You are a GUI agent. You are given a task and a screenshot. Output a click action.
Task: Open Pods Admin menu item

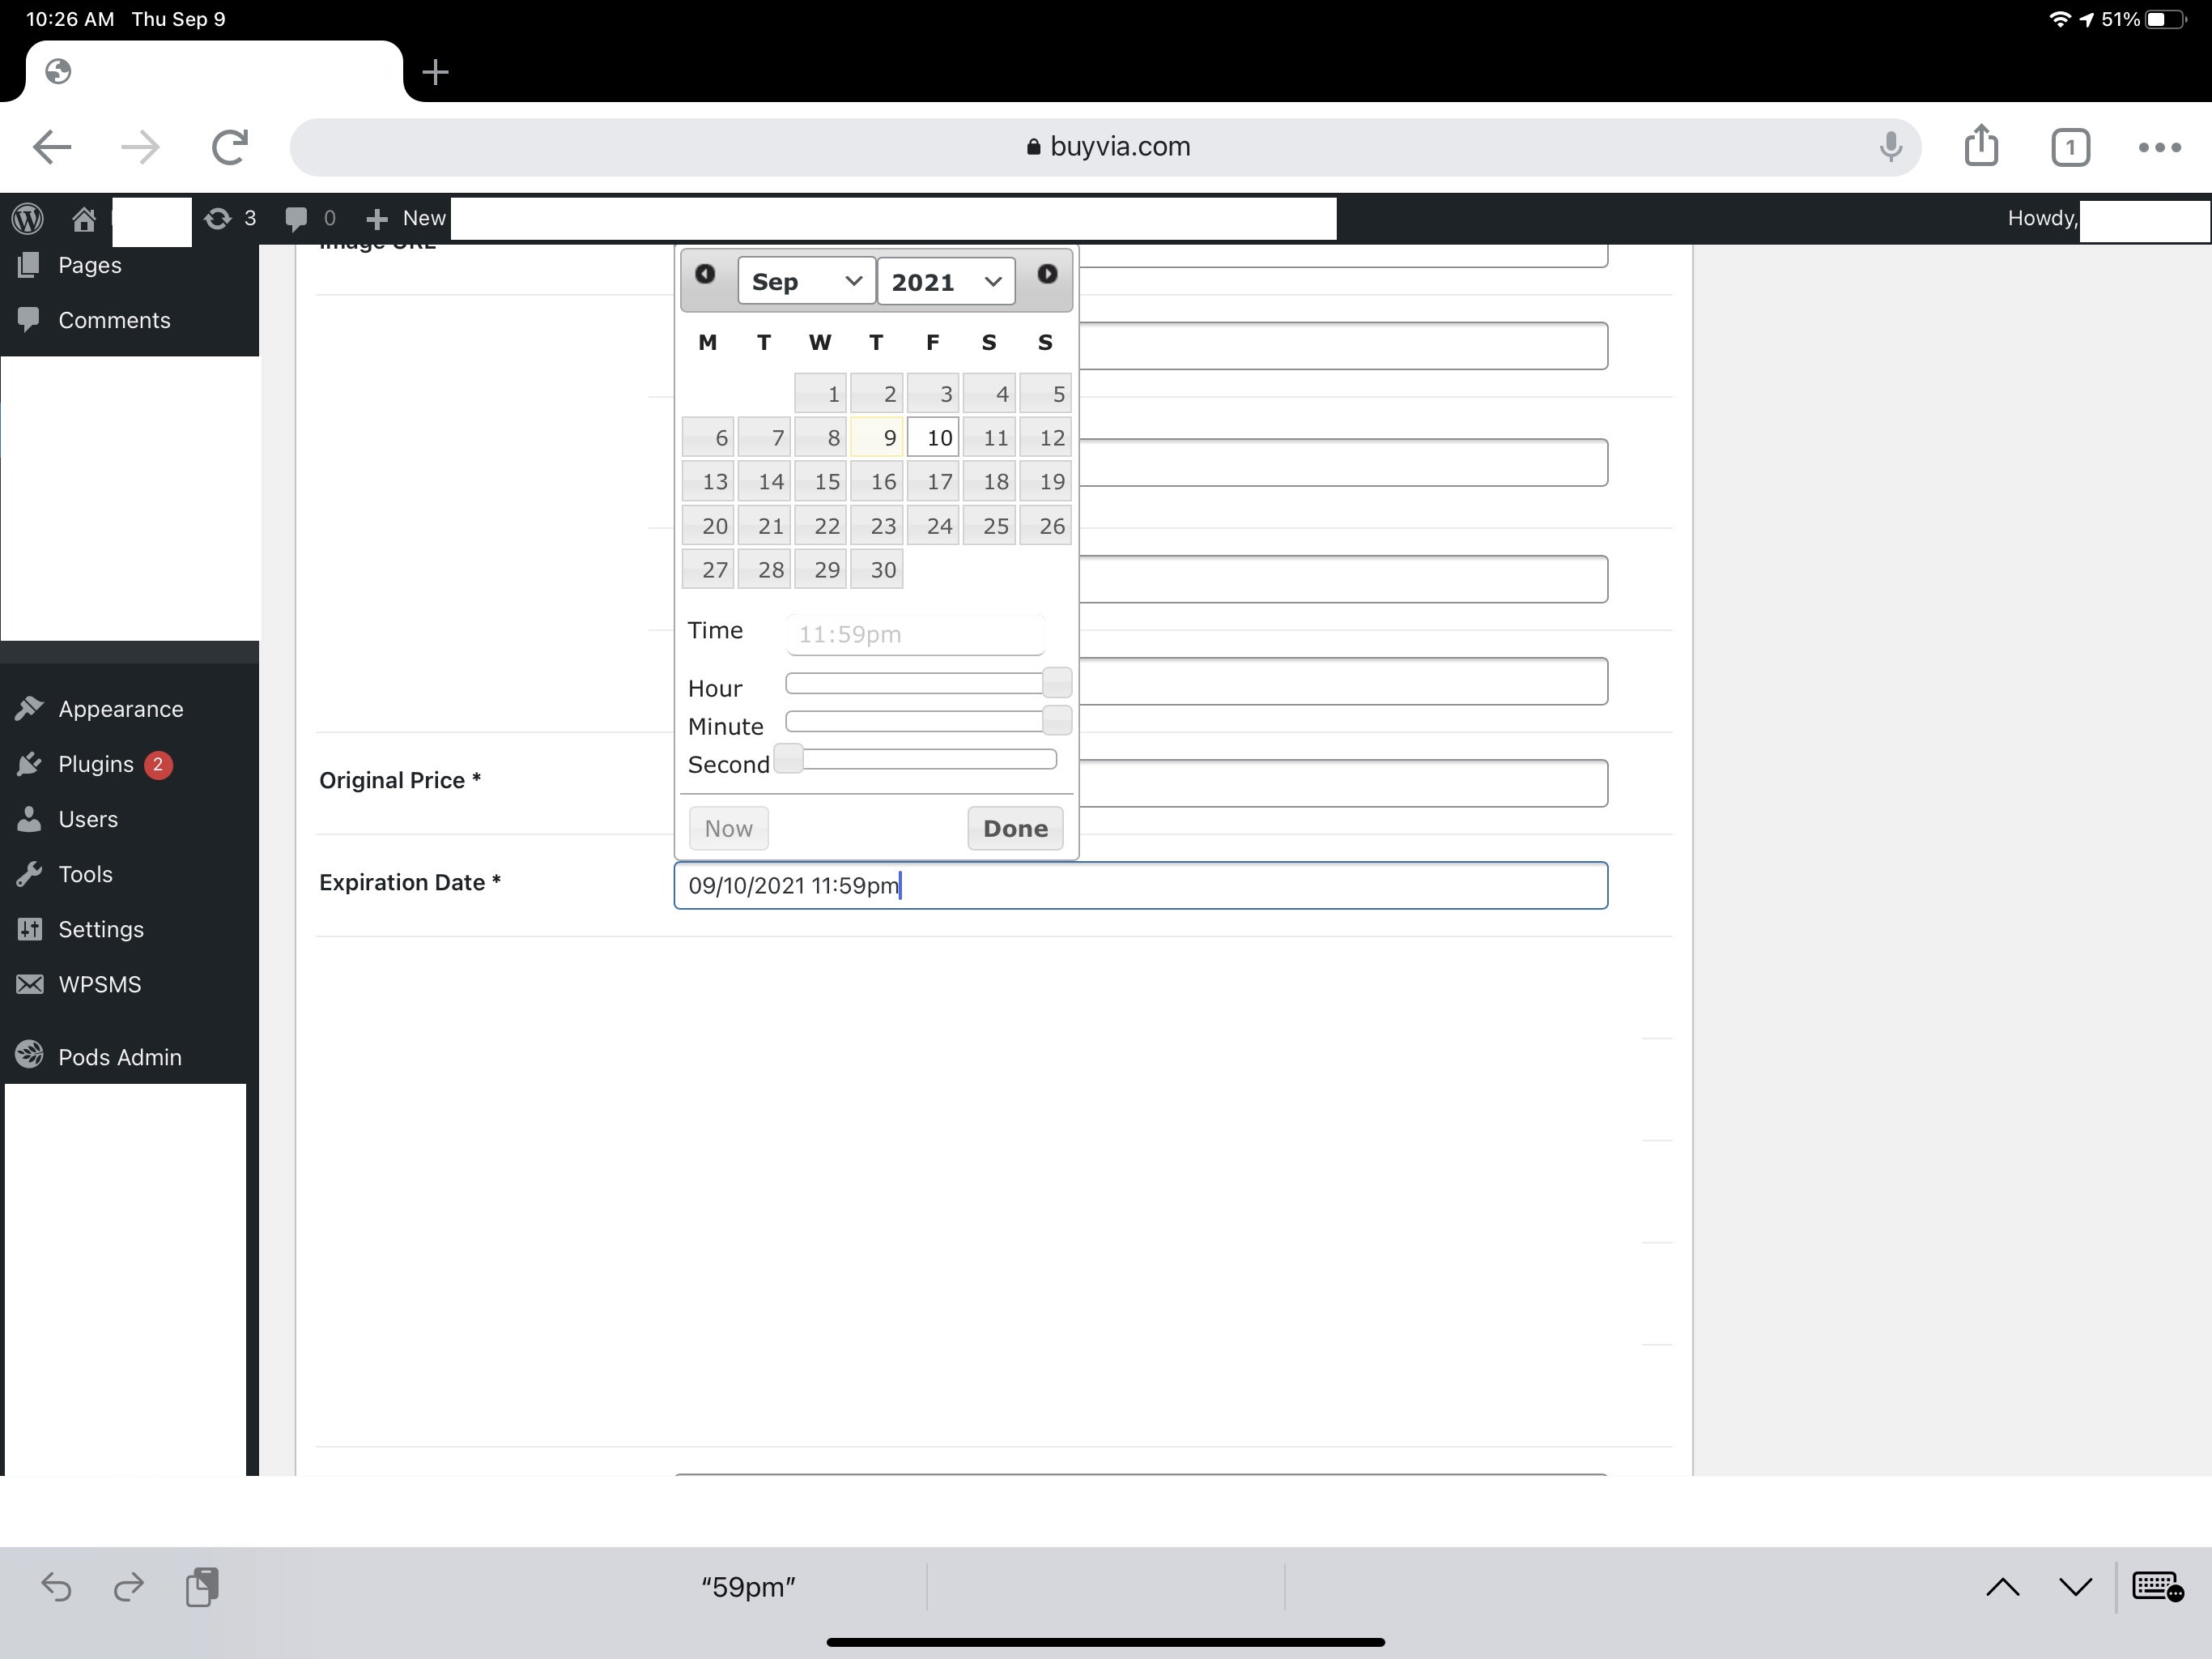(119, 1056)
